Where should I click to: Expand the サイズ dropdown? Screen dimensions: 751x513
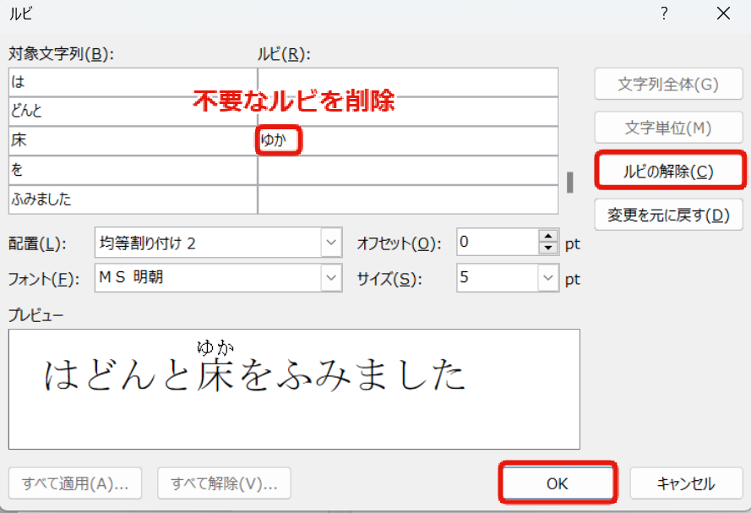tap(548, 277)
